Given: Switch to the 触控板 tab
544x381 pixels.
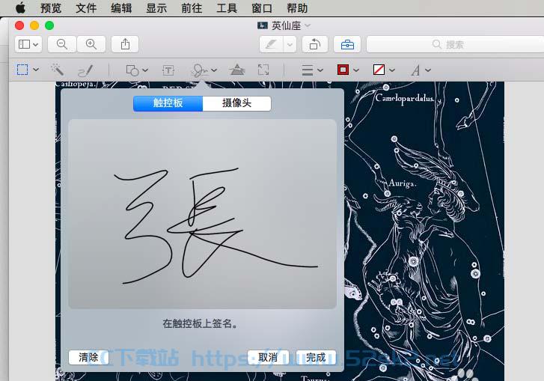Looking at the screenshot, I should [168, 103].
